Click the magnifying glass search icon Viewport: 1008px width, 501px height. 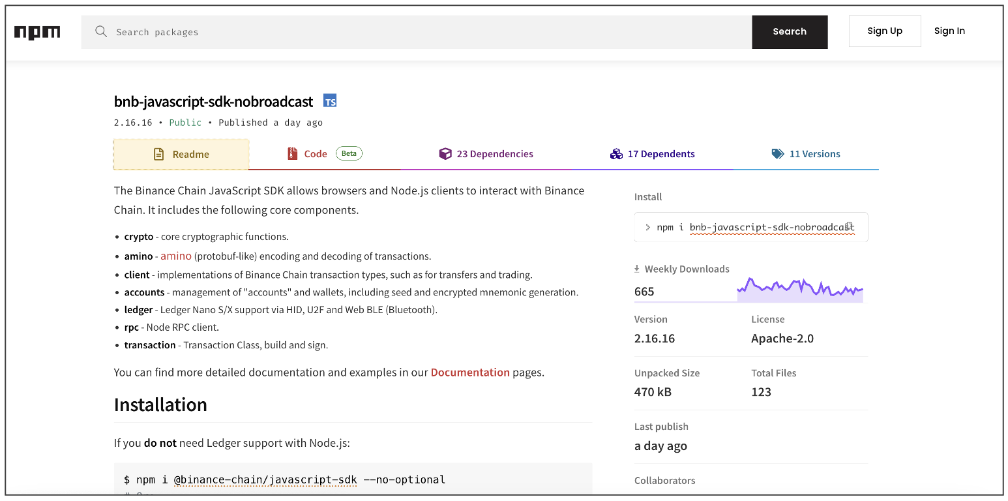pos(101,31)
